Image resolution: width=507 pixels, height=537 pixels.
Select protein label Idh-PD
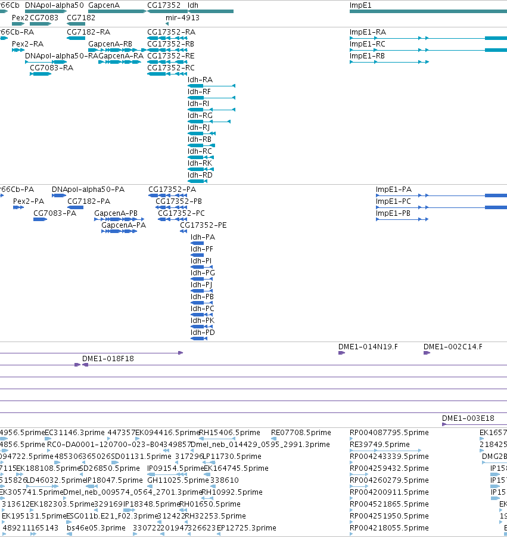click(203, 333)
